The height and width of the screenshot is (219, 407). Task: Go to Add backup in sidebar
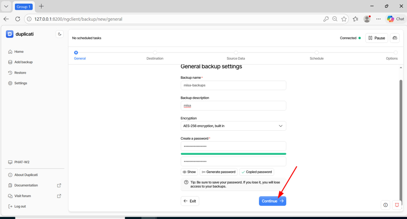point(23,62)
